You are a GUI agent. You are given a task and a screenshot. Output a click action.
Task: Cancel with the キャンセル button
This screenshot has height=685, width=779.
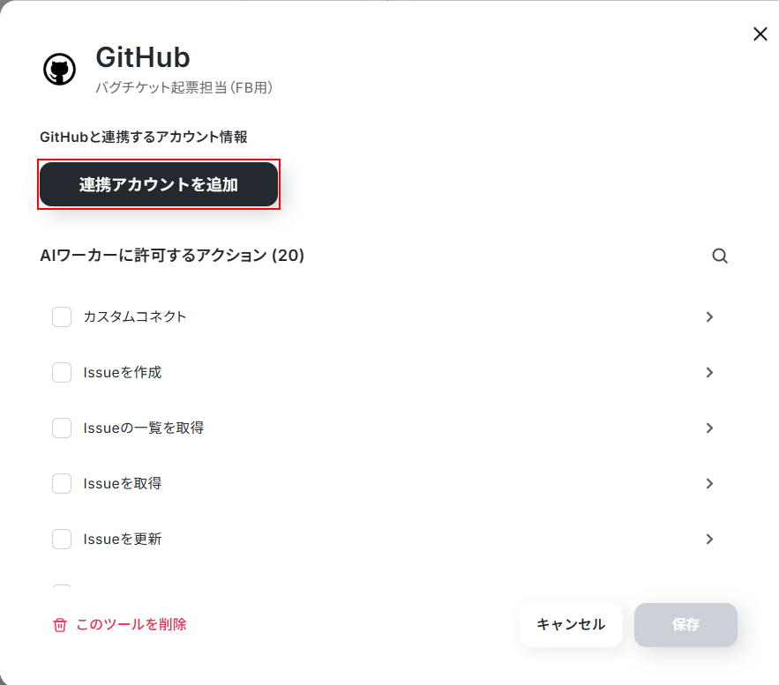(571, 624)
